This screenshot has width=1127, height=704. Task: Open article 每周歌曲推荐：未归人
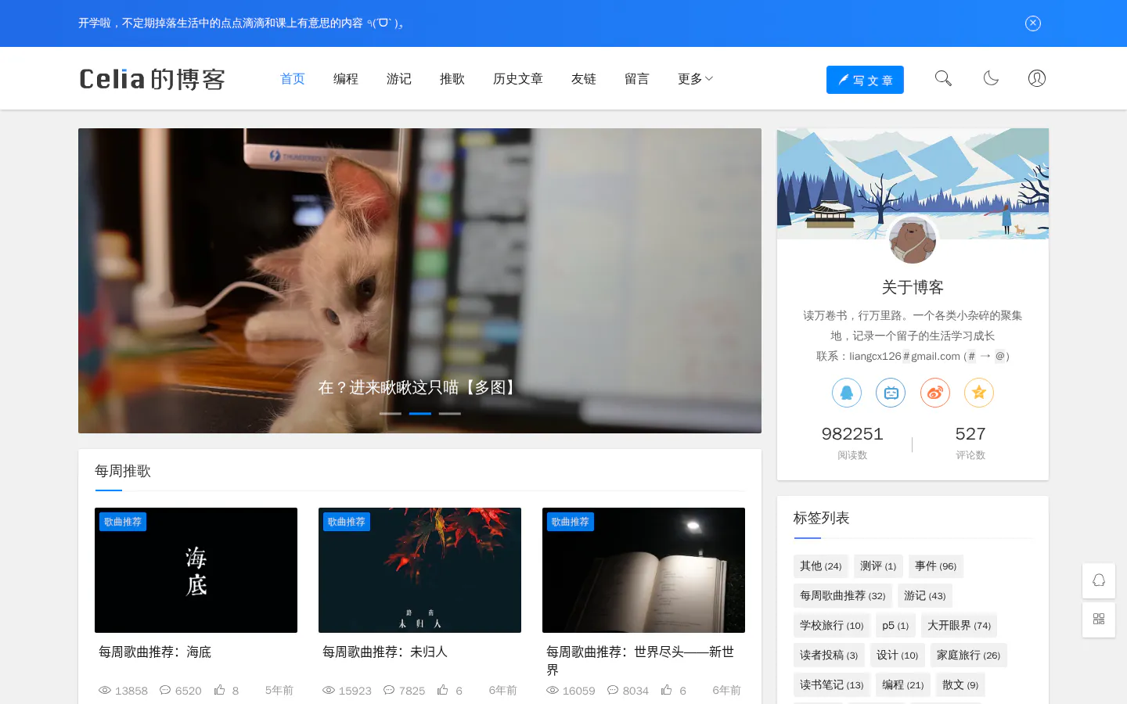click(x=385, y=652)
